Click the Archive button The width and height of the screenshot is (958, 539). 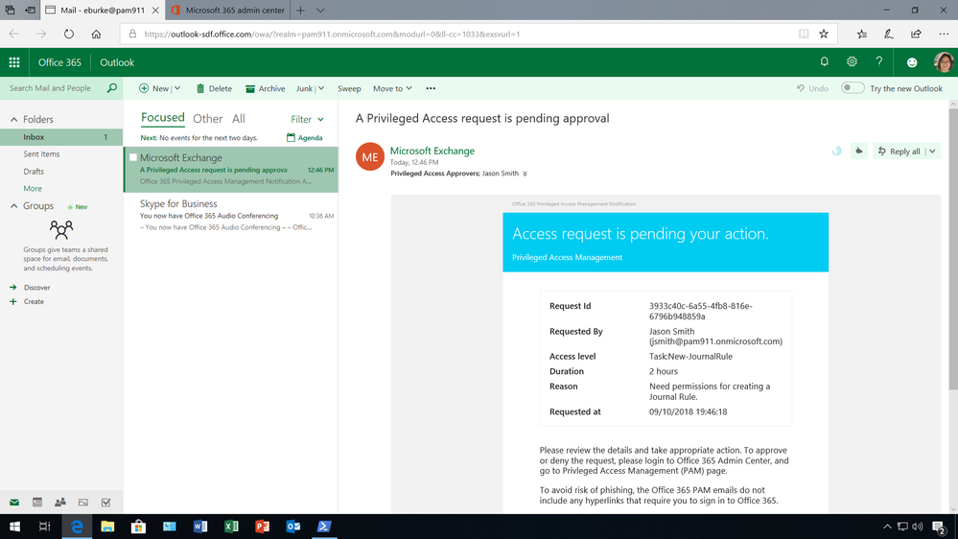pyautogui.click(x=266, y=88)
